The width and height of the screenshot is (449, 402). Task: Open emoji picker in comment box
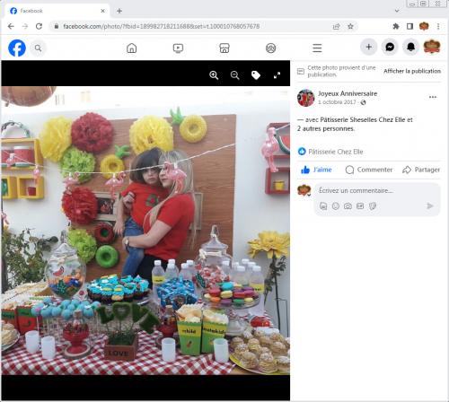[336, 205]
